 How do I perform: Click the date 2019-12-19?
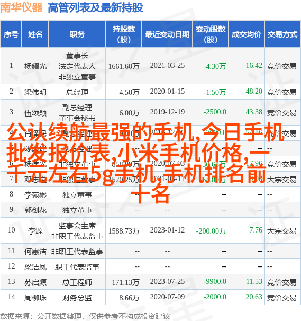167,112
